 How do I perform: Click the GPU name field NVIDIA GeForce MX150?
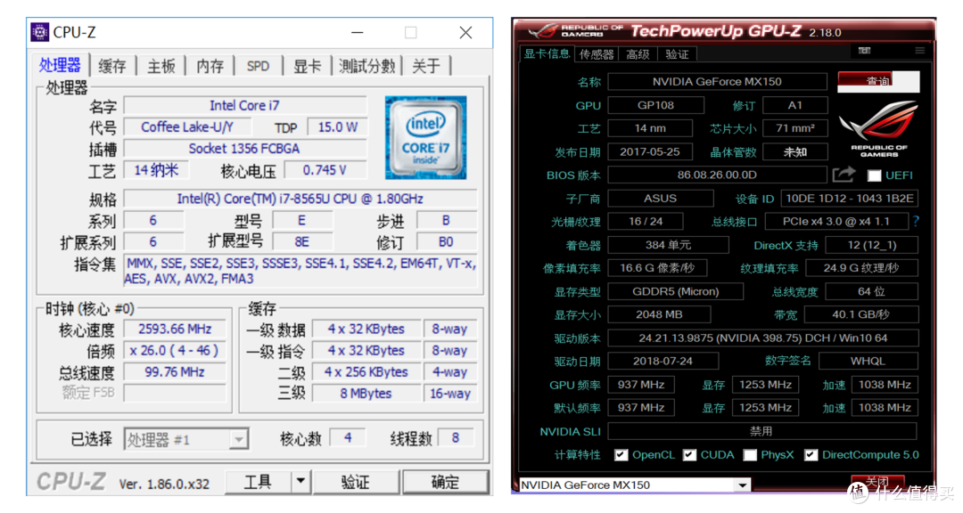[x=717, y=82]
